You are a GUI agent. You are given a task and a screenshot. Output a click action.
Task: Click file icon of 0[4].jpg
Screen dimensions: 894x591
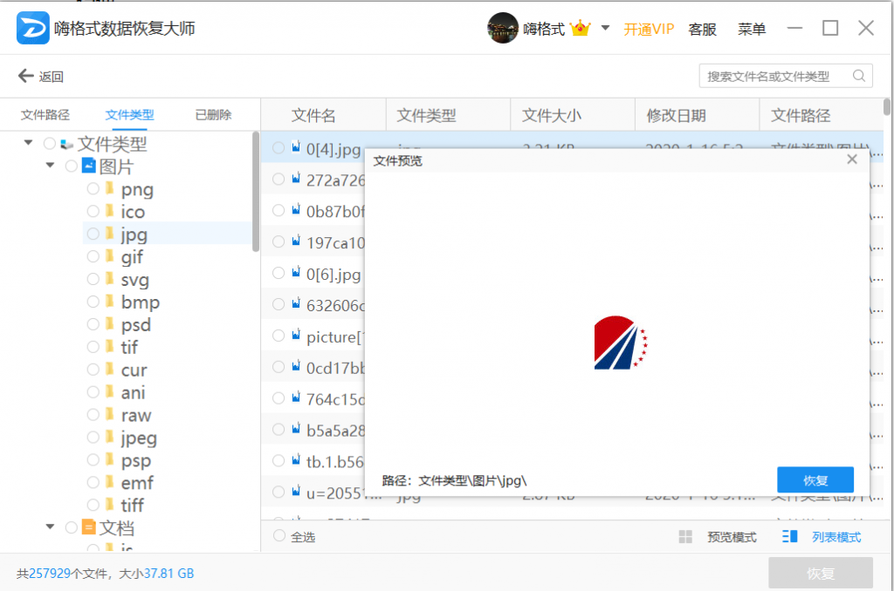click(296, 147)
